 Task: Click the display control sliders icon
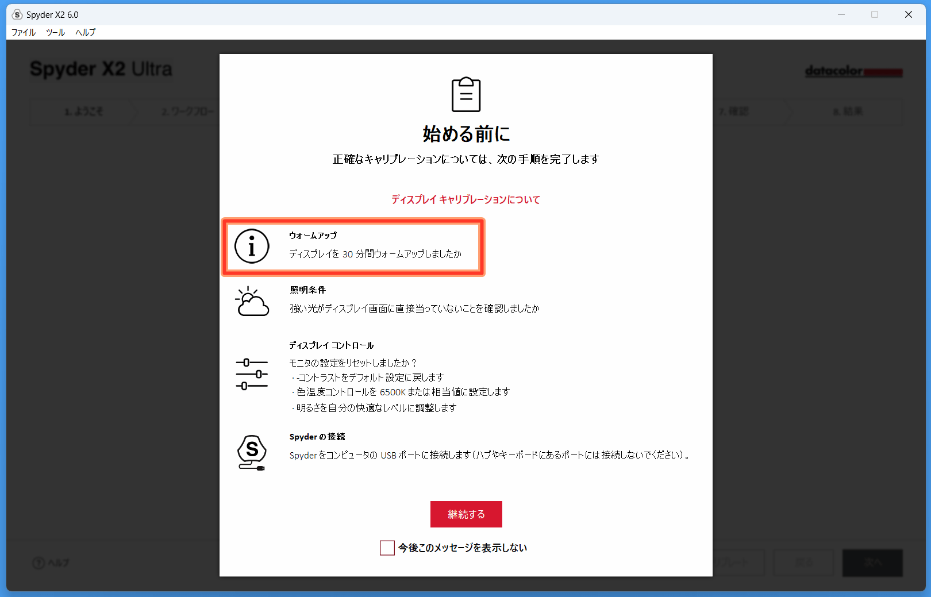tap(252, 374)
